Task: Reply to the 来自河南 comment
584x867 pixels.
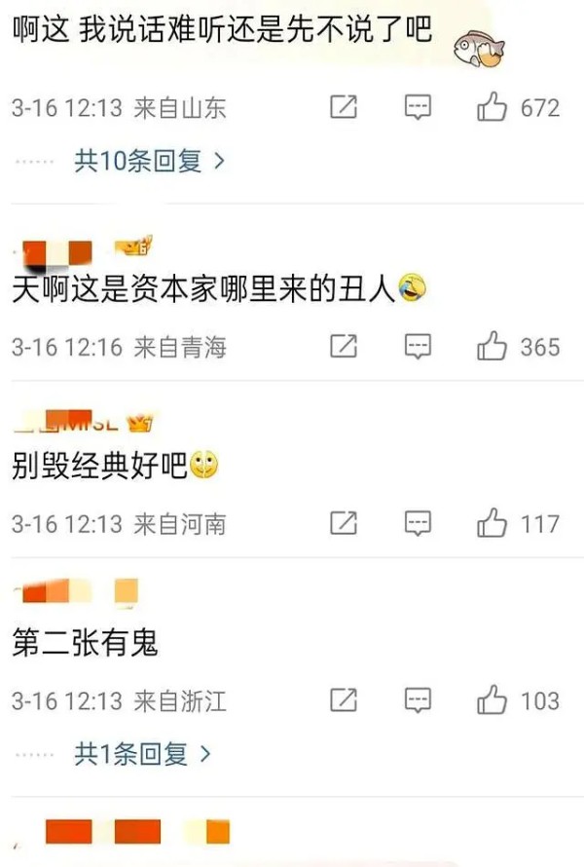Action: tap(418, 524)
